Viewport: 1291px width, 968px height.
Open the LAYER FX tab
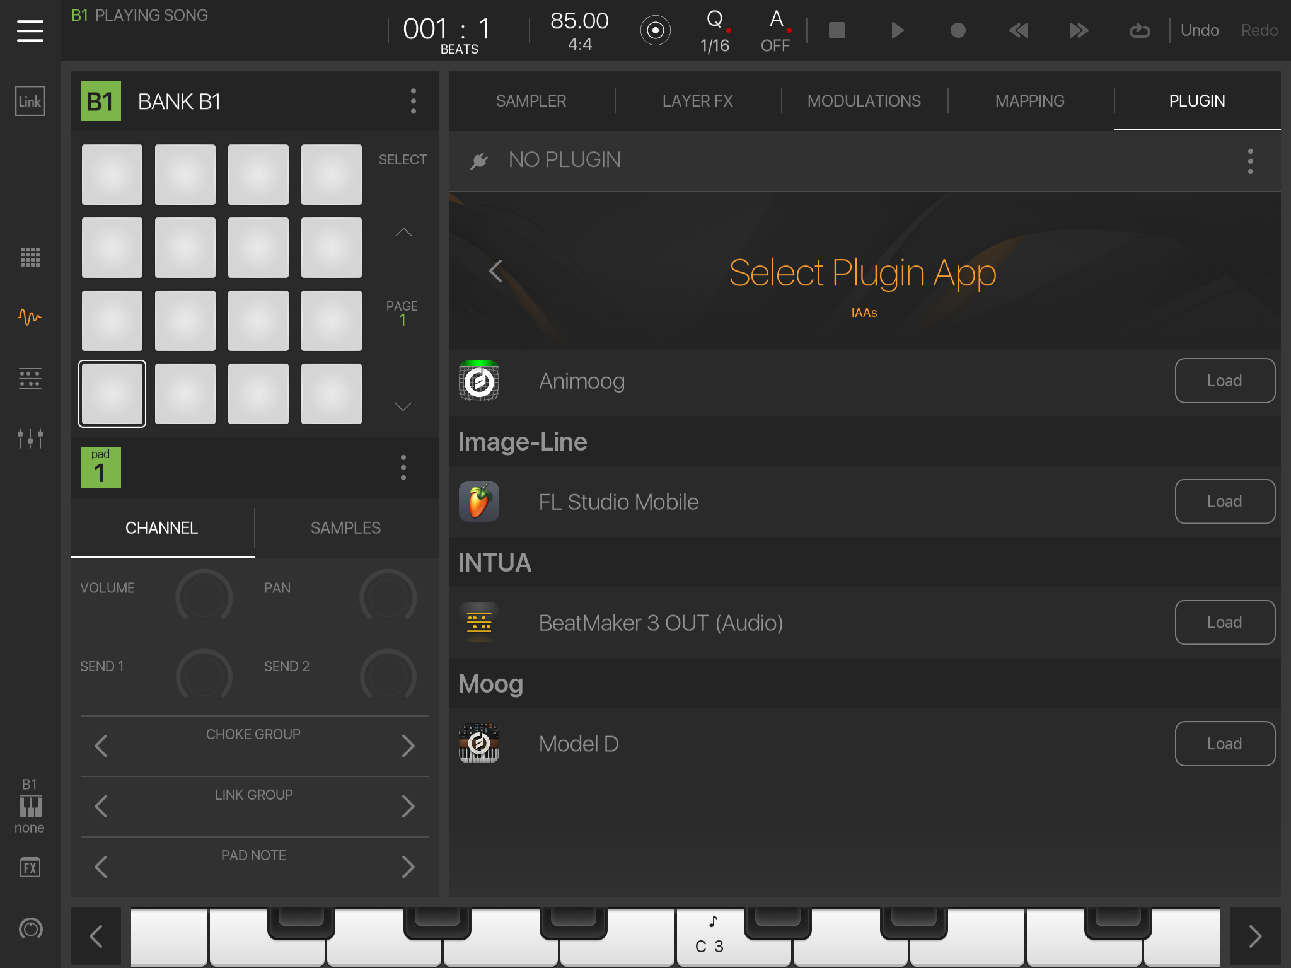698,101
